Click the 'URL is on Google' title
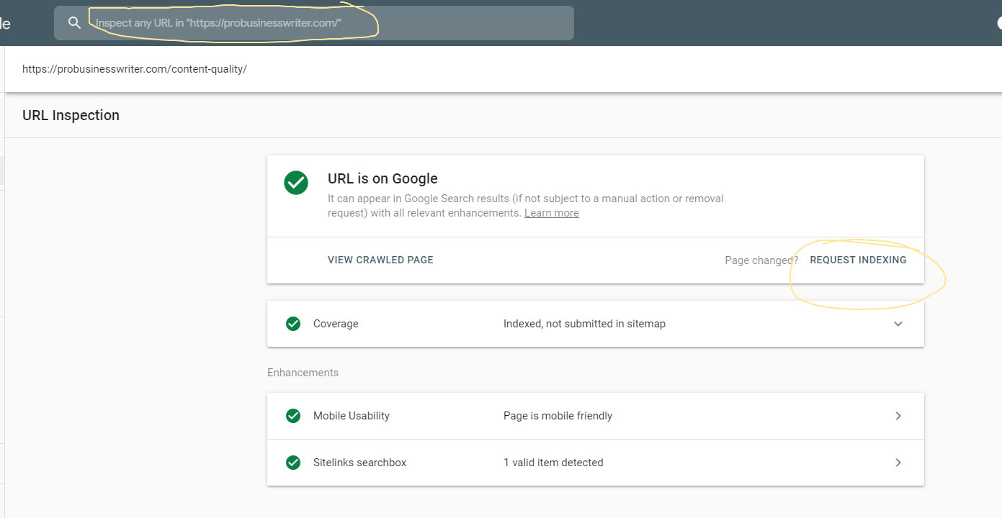This screenshot has height=518, width=1002. [x=383, y=178]
